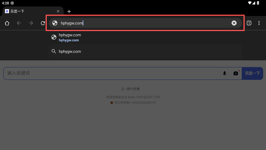Open the 京公网安备11000002000001号 link
The image size is (266, 150).
135,103
